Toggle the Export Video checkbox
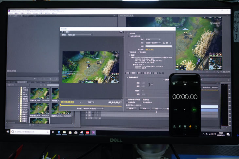The height and width of the screenshot is (159, 239). (x=129, y=52)
